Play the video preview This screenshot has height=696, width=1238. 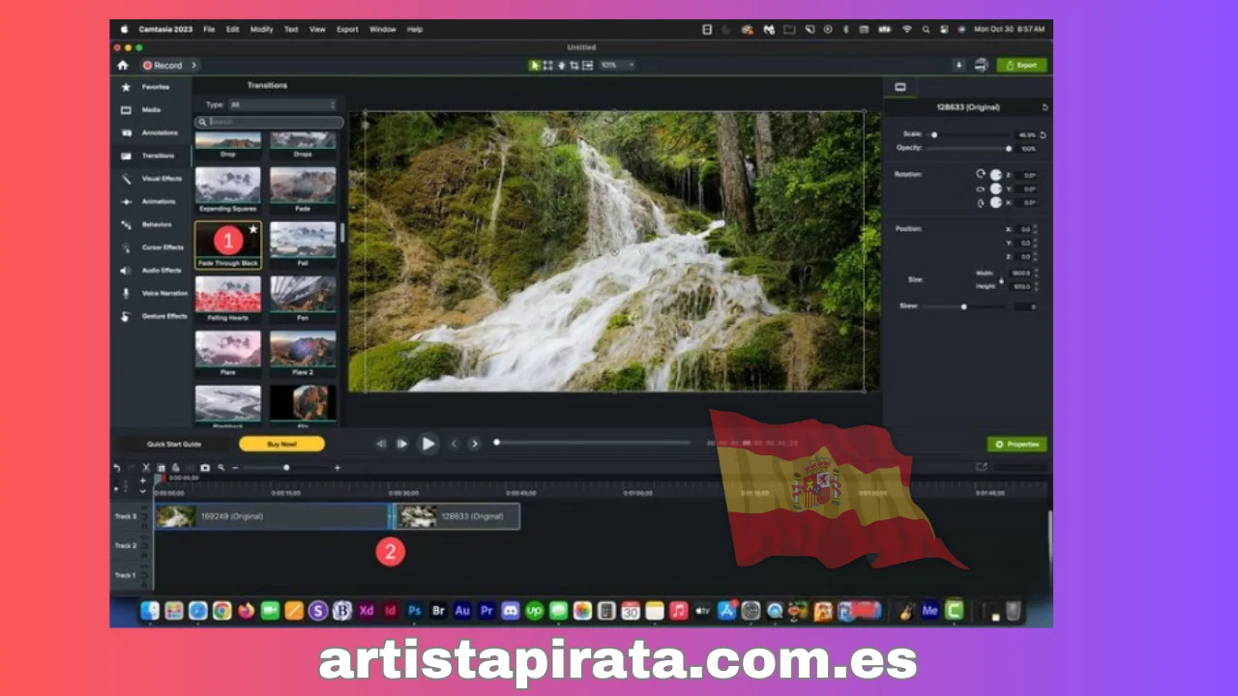427,444
